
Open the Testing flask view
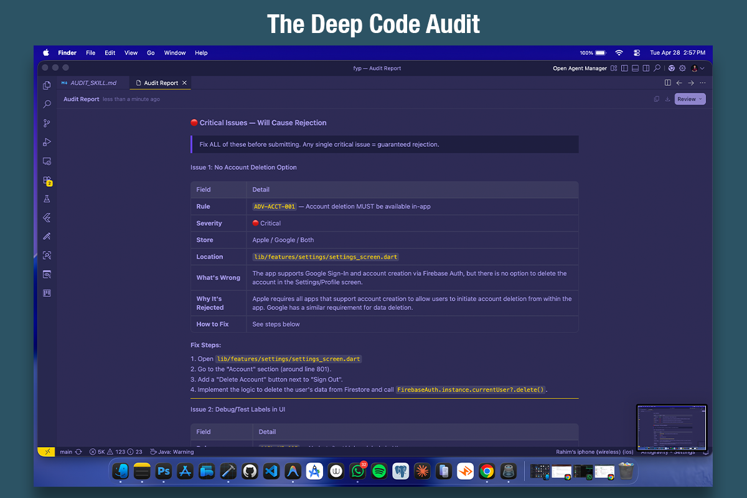point(47,199)
